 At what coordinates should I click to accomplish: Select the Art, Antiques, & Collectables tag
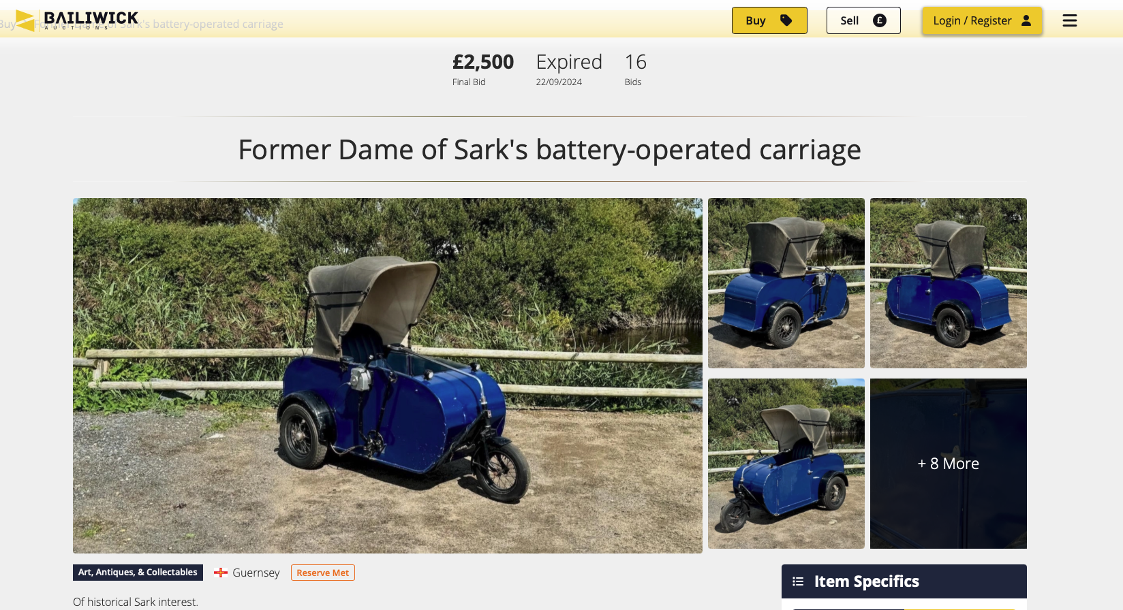coord(138,573)
